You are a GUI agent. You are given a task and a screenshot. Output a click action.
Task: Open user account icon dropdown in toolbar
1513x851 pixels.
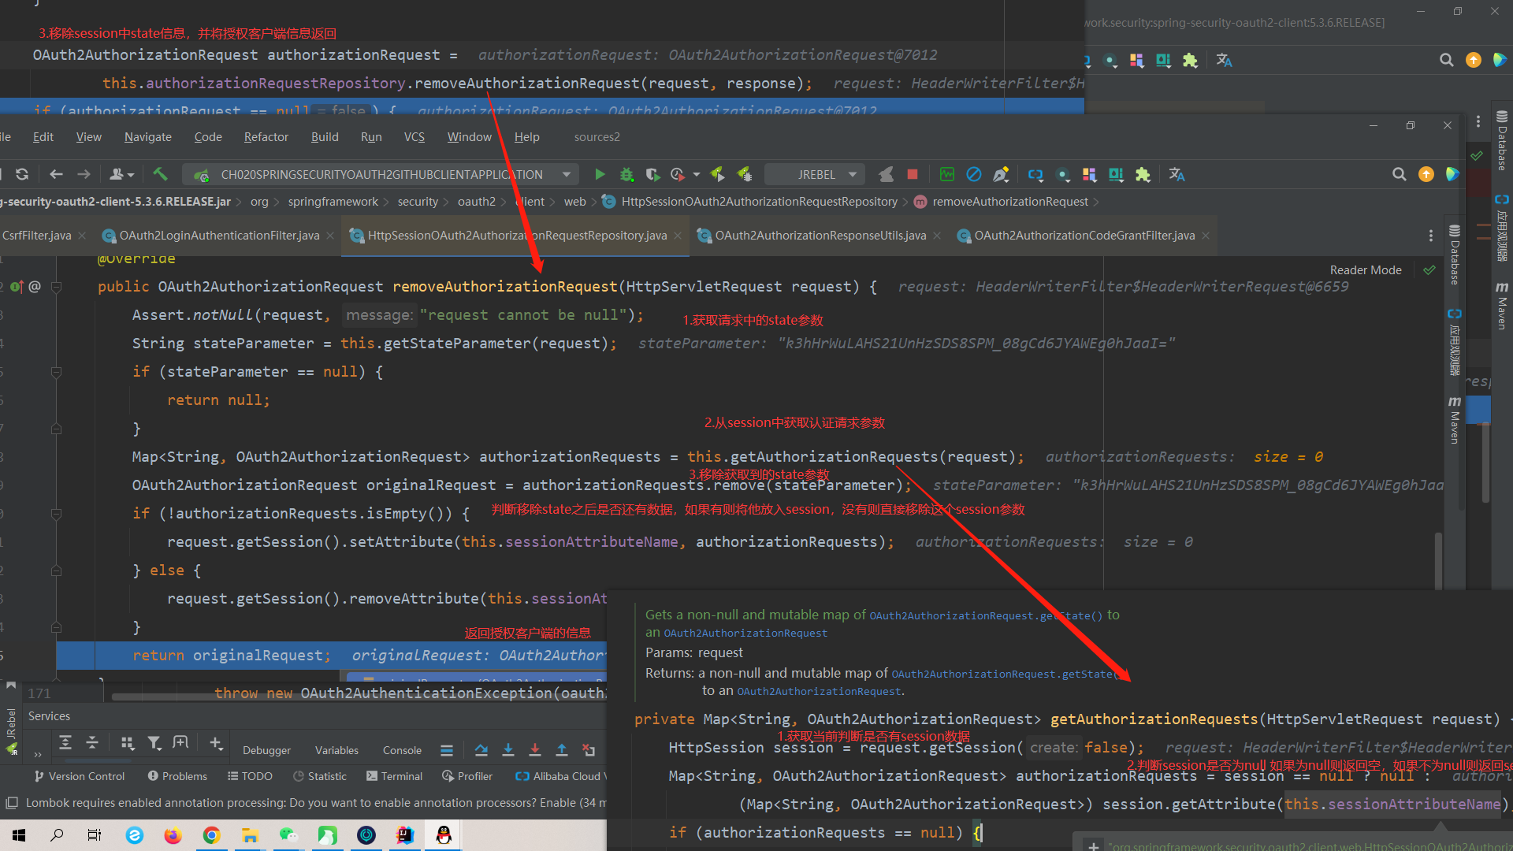[122, 174]
